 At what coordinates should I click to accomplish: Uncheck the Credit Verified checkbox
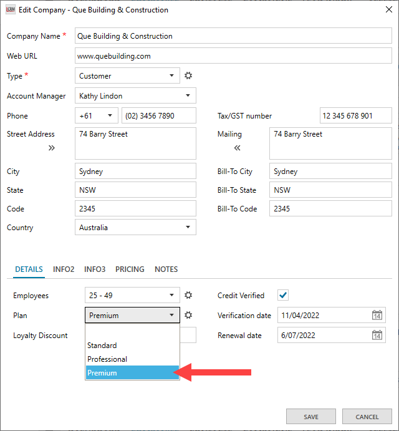[x=283, y=296]
